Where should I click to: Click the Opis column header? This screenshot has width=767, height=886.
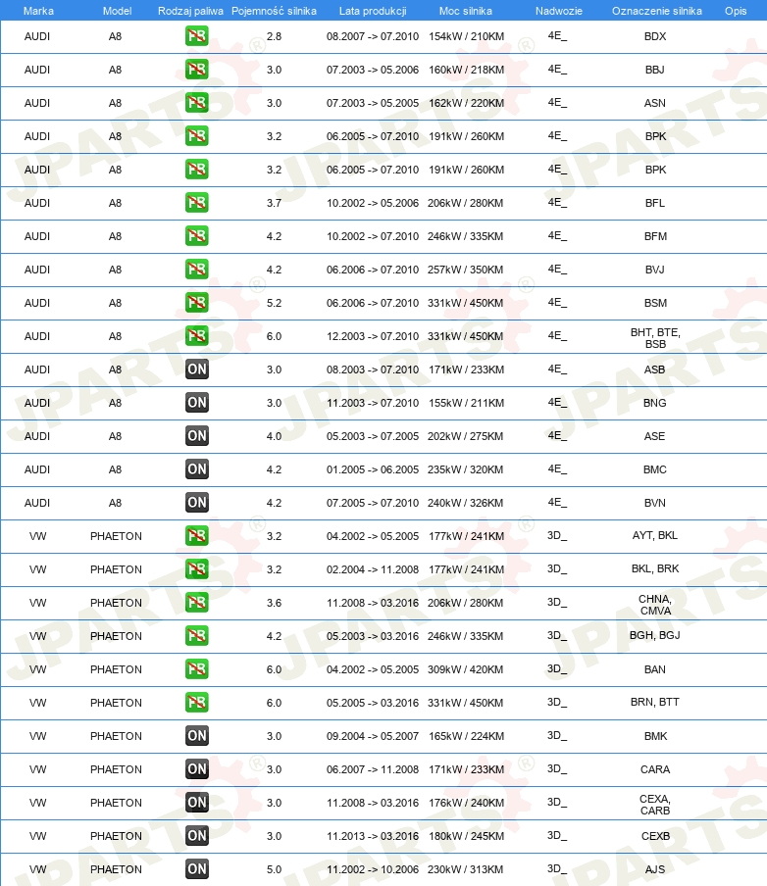(x=736, y=11)
